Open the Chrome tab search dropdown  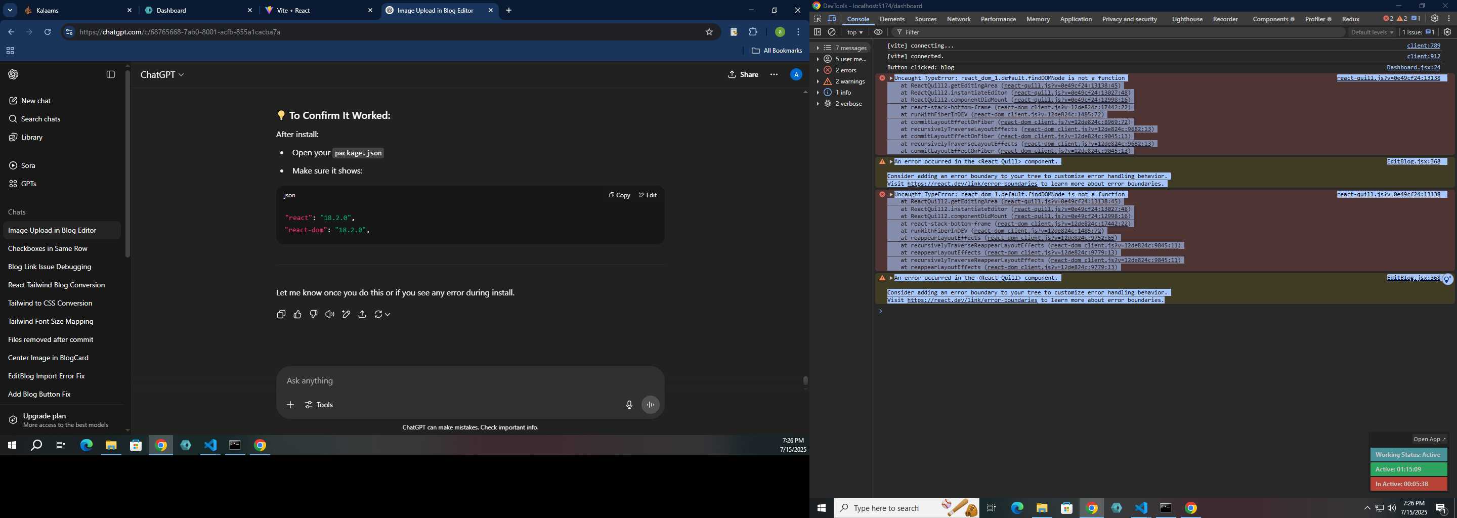(10, 10)
